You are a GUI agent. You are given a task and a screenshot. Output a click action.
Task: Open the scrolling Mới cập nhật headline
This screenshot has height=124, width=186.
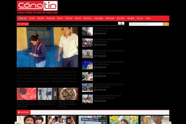coord(56,24)
